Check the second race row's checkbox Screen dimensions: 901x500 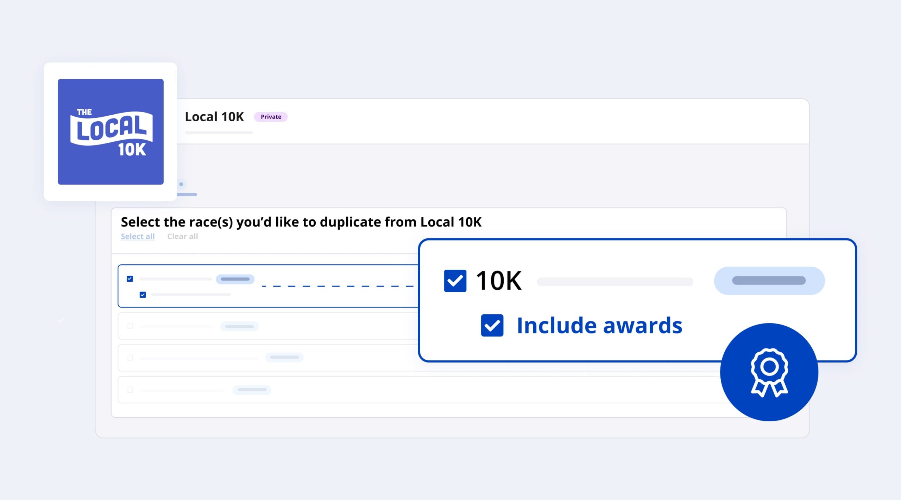coord(130,326)
